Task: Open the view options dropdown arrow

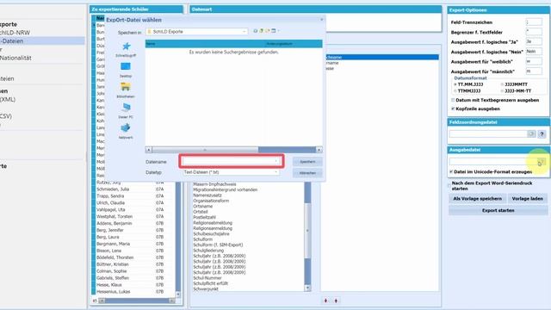Action: click(x=278, y=31)
